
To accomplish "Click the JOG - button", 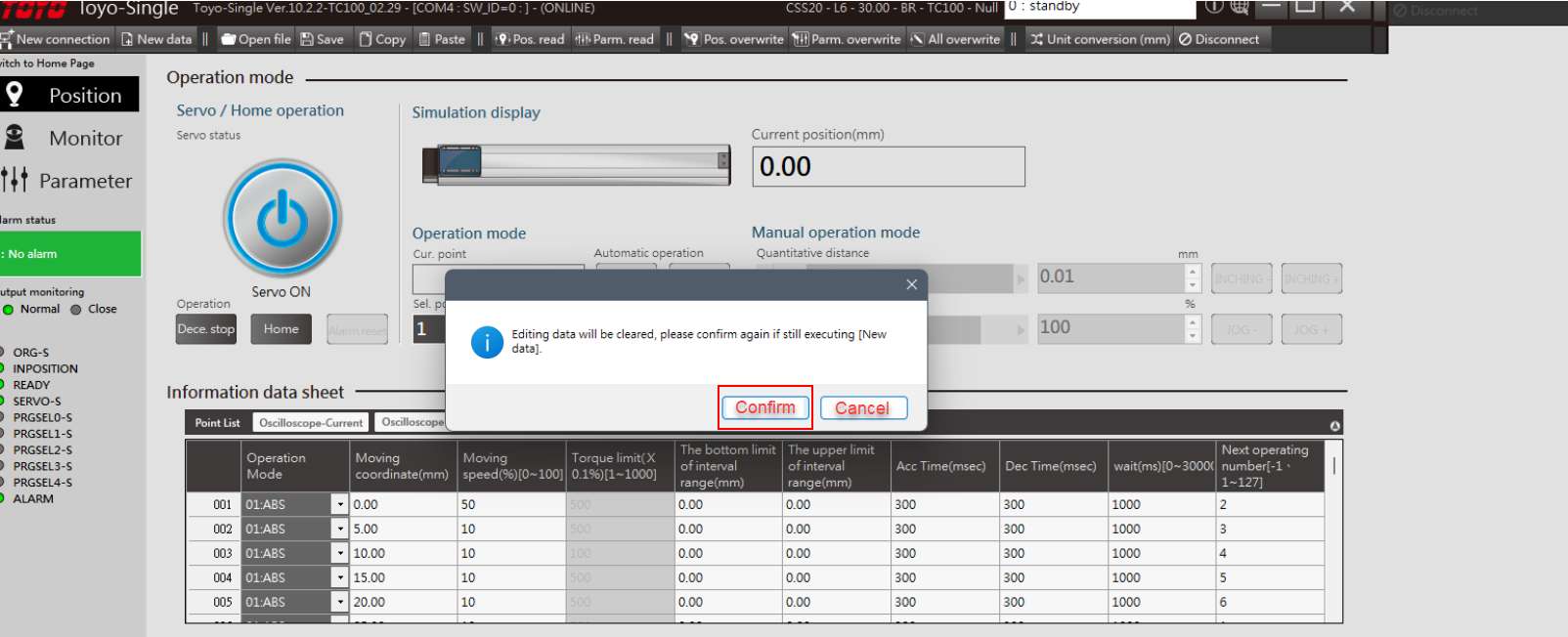I will (x=1241, y=329).
